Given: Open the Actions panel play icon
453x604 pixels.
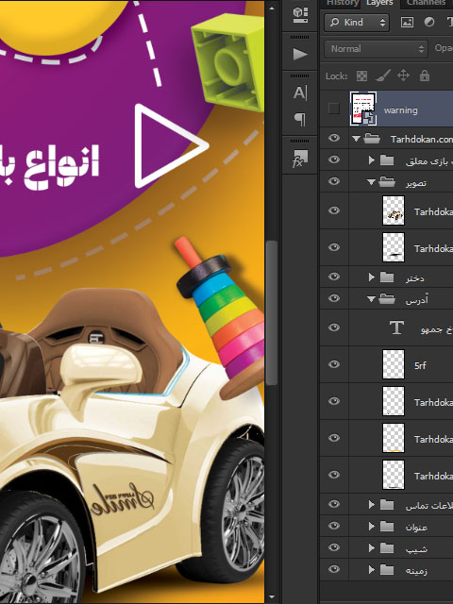Looking at the screenshot, I should [300, 54].
